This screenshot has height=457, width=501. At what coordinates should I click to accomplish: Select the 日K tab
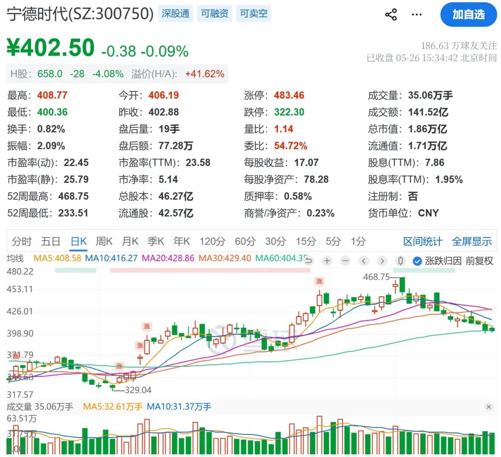(78, 241)
